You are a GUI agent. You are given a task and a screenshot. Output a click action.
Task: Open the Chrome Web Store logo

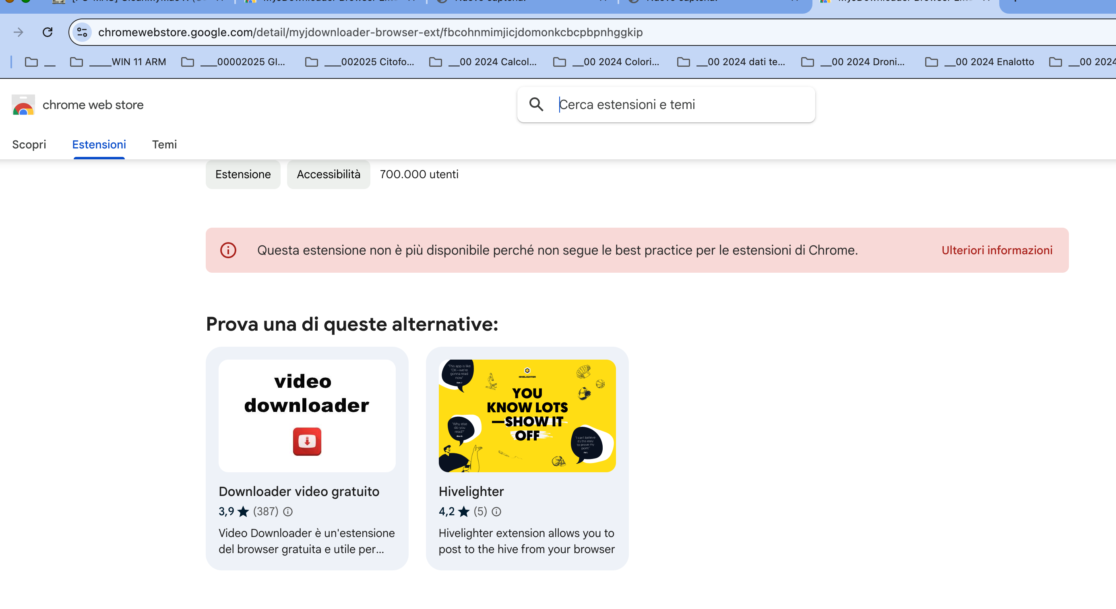(x=23, y=105)
